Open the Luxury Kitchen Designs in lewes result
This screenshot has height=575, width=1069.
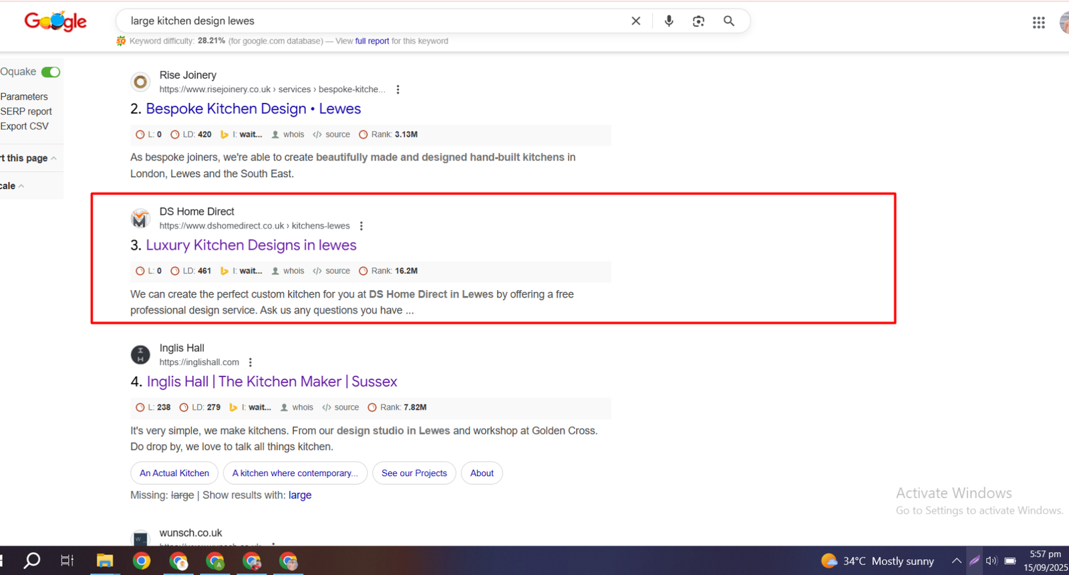pyautogui.click(x=251, y=245)
